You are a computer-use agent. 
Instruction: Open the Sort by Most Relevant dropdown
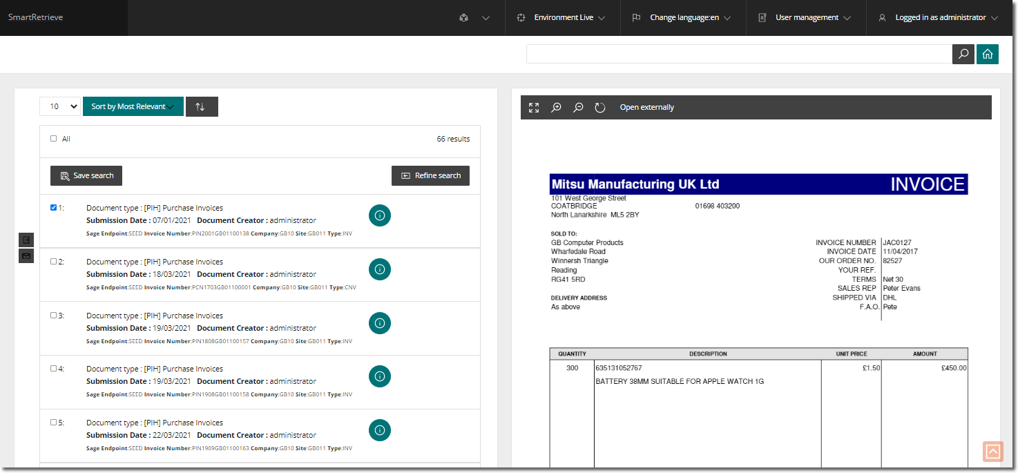(x=133, y=106)
